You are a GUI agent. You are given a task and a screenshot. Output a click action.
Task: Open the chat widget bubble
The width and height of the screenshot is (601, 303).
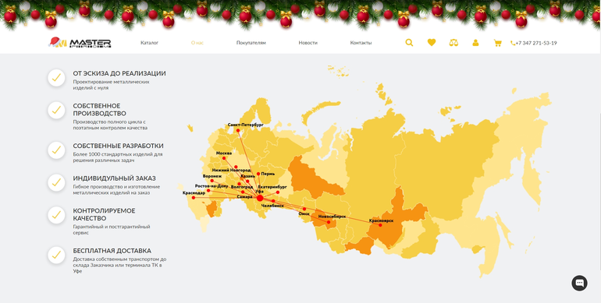point(579,283)
